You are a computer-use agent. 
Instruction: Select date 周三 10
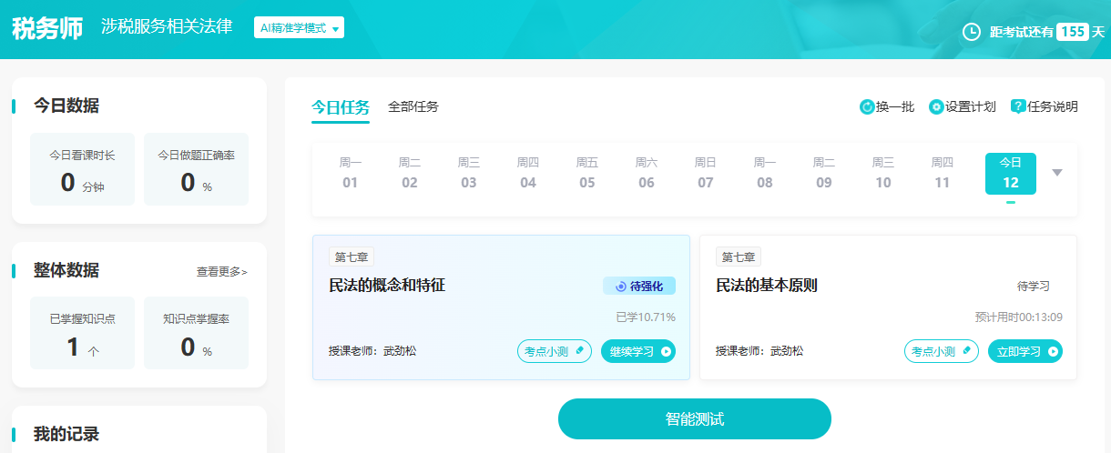tap(883, 173)
